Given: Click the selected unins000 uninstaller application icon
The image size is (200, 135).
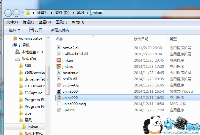Looking at the screenshot, I should (x=59, y=97).
